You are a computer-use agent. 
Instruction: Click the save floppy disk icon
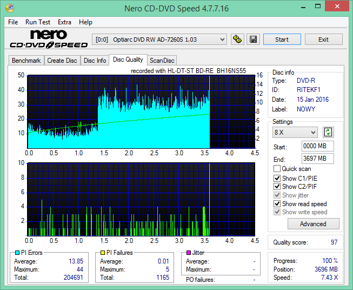(x=254, y=39)
